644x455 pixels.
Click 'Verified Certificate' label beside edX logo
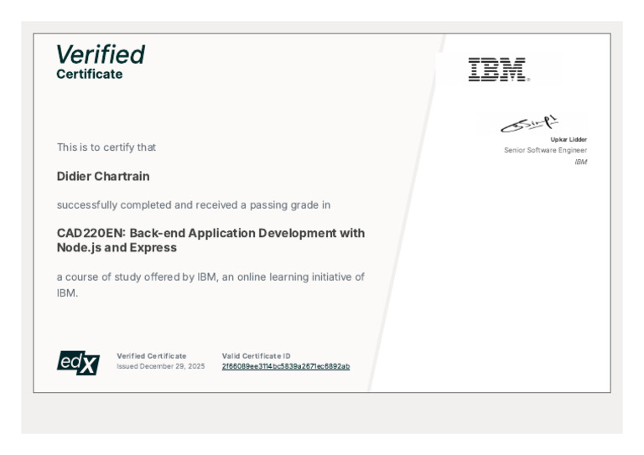coord(152,356)
